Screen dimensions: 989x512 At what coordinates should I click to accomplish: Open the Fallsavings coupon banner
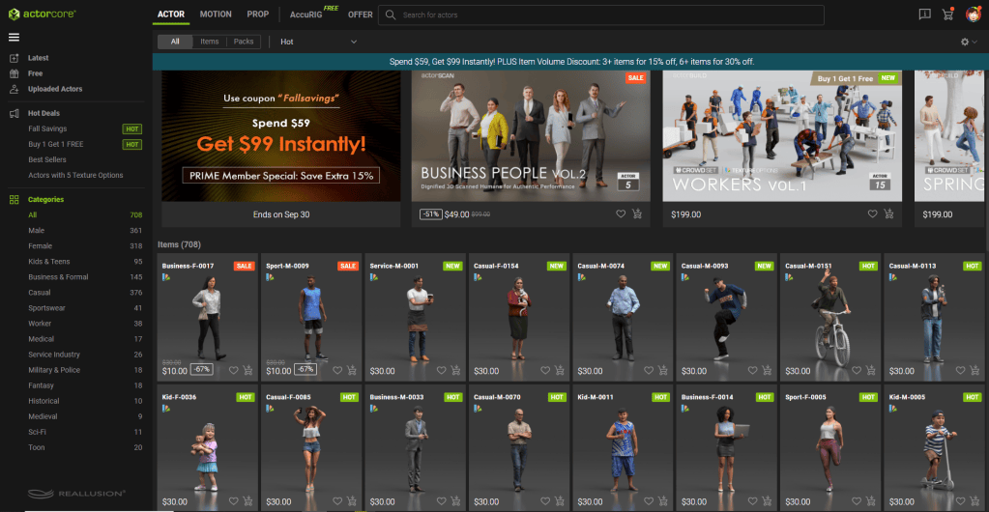(x=280, y=136)
